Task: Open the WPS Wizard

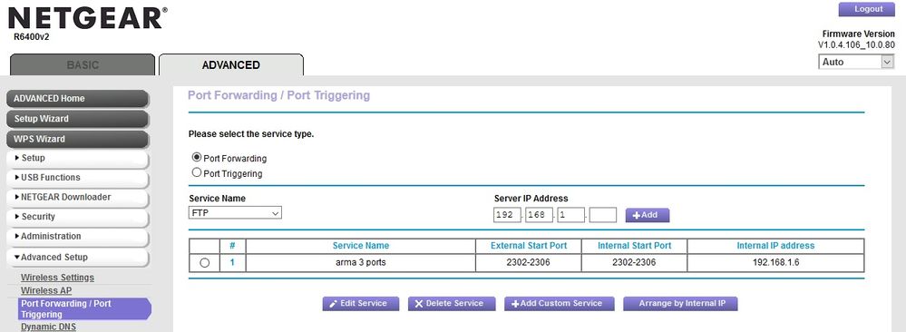Action: [77, 139]
